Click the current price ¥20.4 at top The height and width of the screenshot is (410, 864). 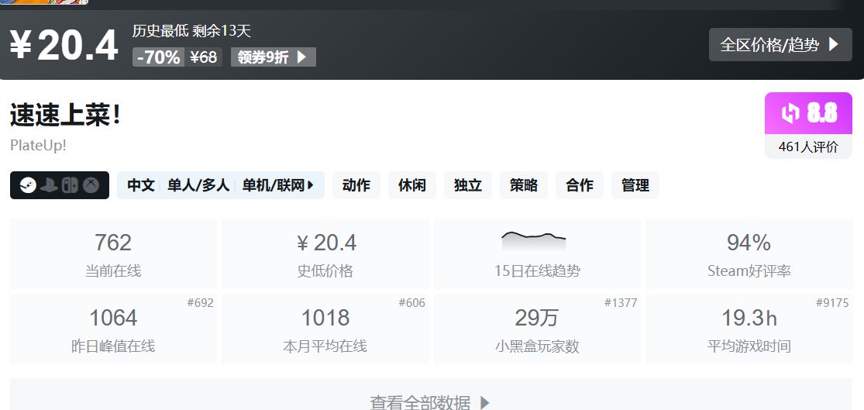point(64,45)
